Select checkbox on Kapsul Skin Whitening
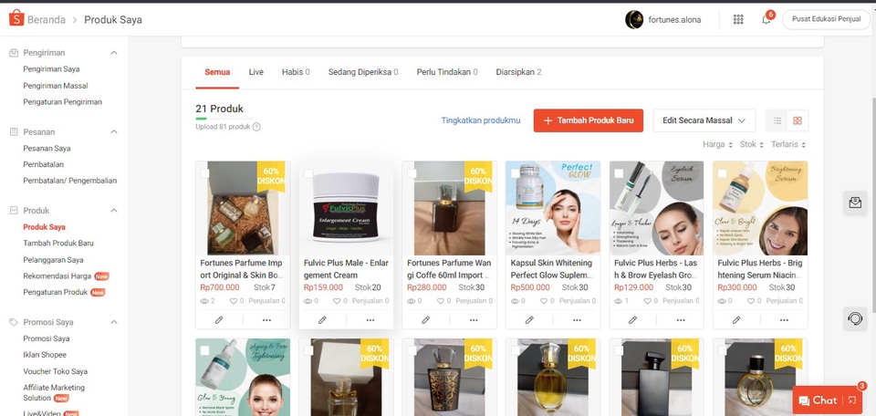 515,173
